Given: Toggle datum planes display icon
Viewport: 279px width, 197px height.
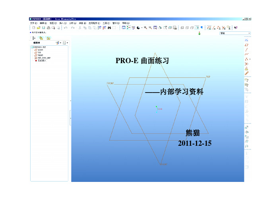Looking at the screenshot, I should click(209, 27).
